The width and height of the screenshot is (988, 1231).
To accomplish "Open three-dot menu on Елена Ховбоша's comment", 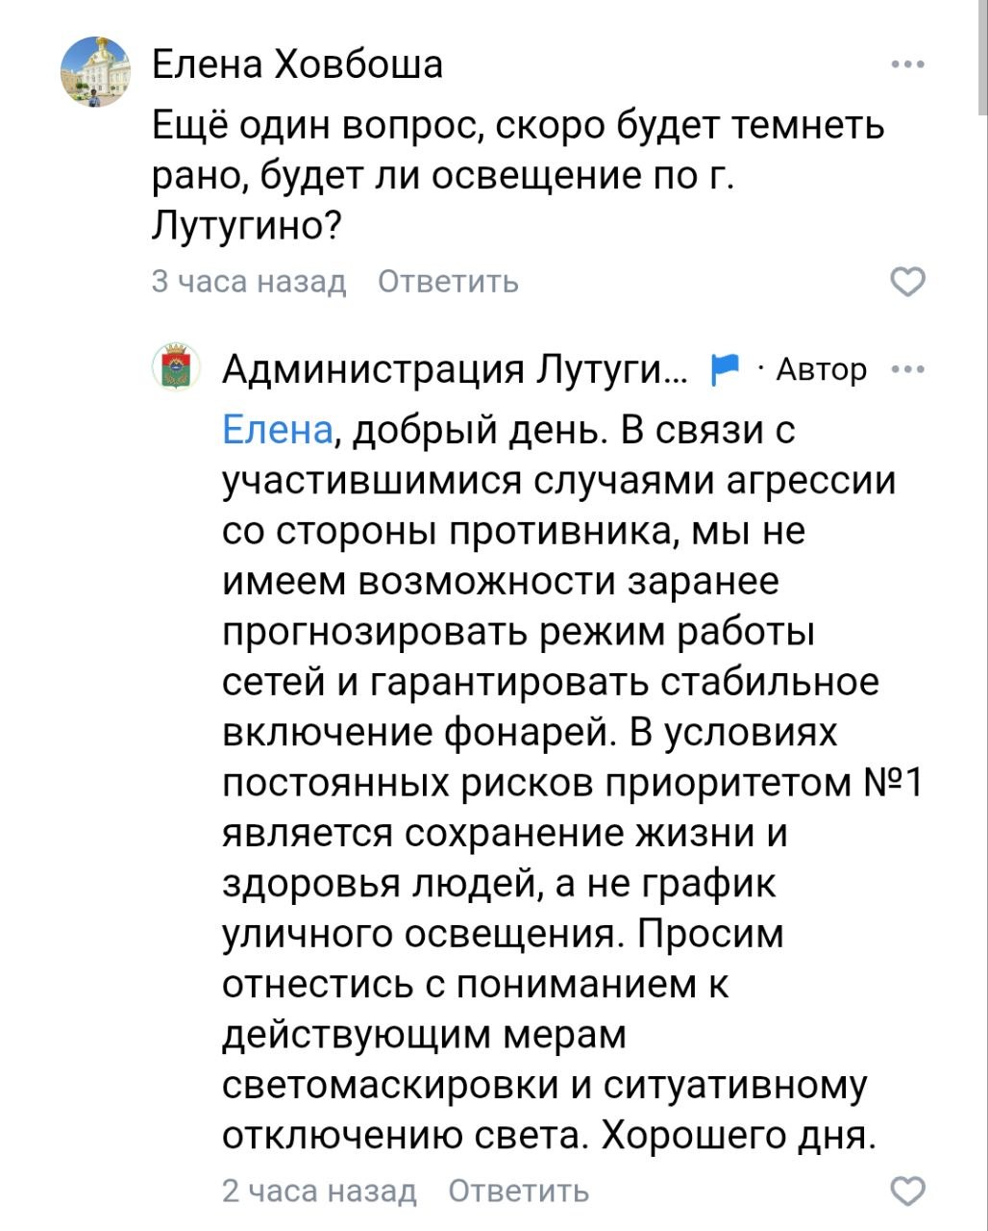I will click(908, 65).
